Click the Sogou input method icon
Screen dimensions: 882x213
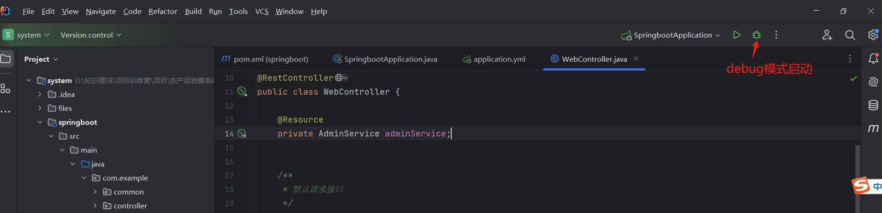point(861,186)
